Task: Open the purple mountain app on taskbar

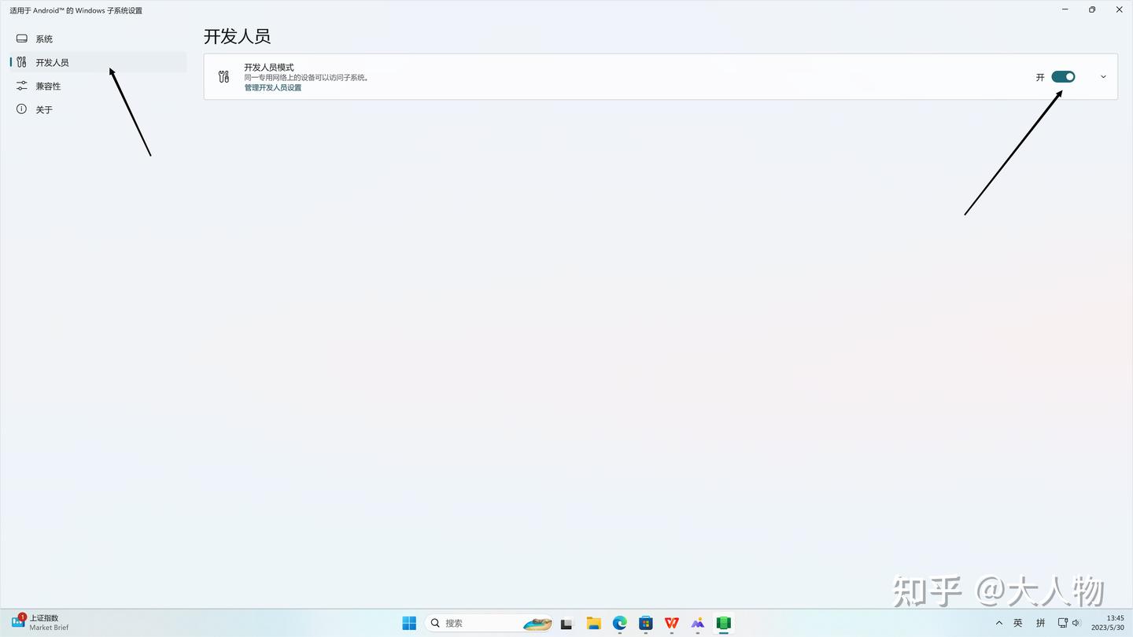Action: pos(698,623)
